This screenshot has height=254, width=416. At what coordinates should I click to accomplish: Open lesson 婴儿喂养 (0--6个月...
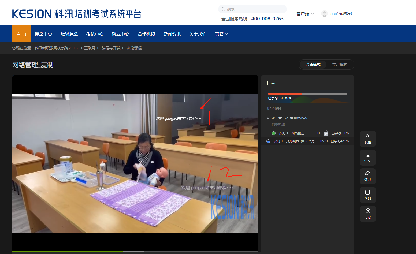(295, 141)
